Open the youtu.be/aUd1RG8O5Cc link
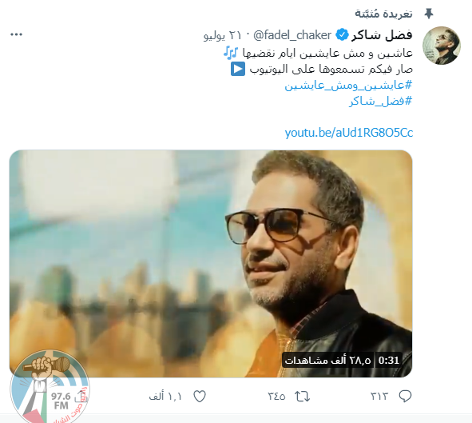Image resolution: width=472 pixels, height=423 pixels. coord(349,133)
